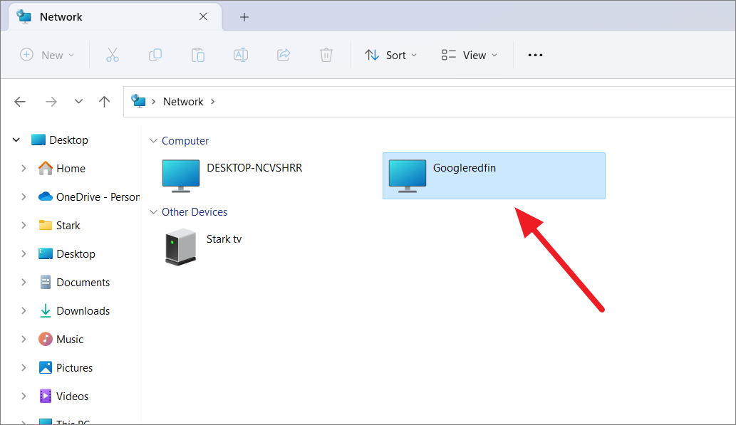Expand the Home tree node

pyautogui.click(x=24, y=169)
